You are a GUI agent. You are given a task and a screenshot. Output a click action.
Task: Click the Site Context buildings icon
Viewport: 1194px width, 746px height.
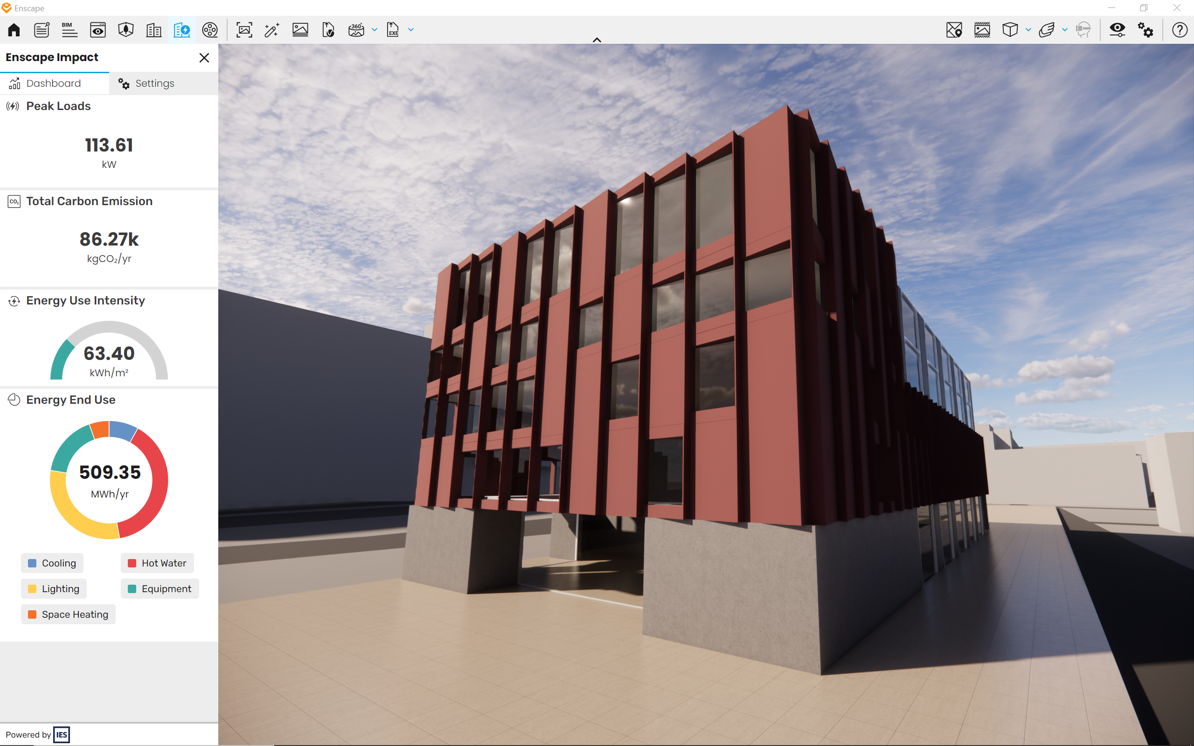coord(154,30)
